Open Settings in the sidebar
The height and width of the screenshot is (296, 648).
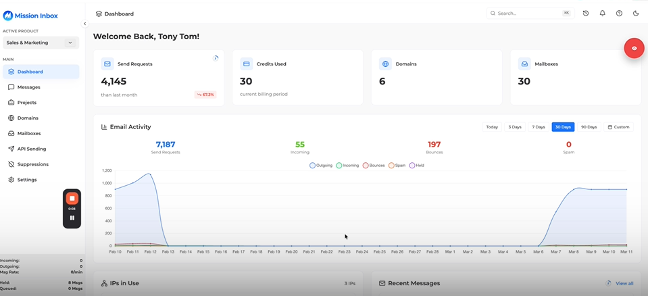(41, 180)
